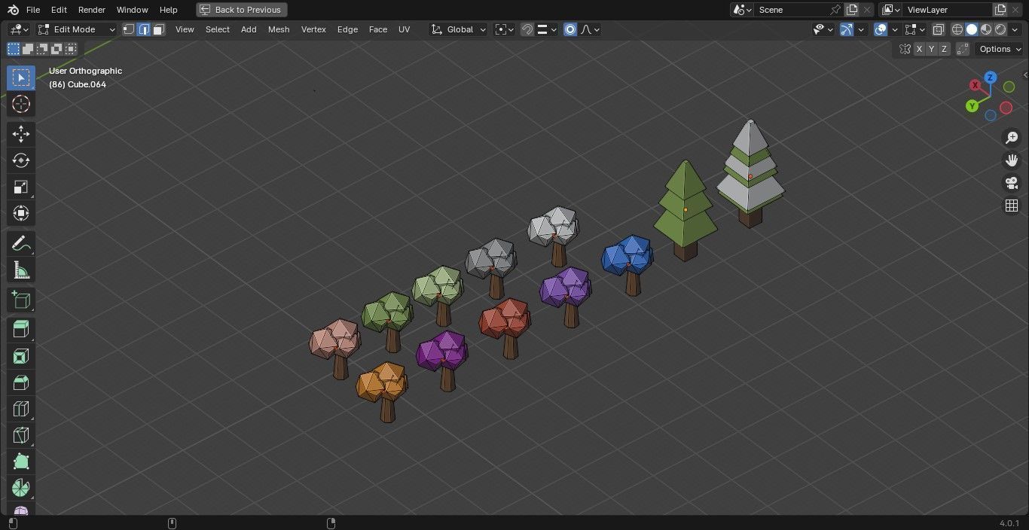This screenshot has height=530, width=1029.
Task: Toggle auto merge vertices
Action: point(963,49)
